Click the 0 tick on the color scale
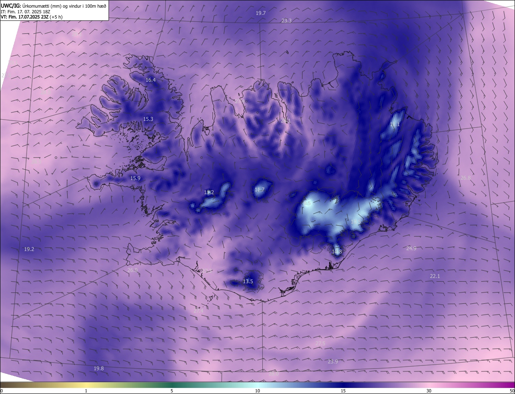Screen dimensions: 515x394 (2, 391)
